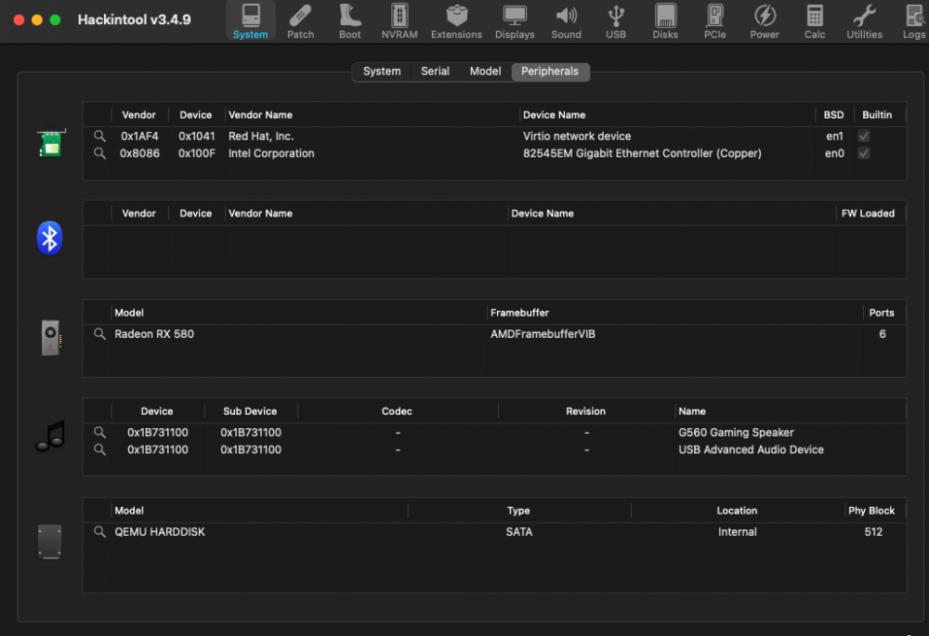Click the network card icon
This screenshot has width=929, height=636.
(x=50, y=143)
